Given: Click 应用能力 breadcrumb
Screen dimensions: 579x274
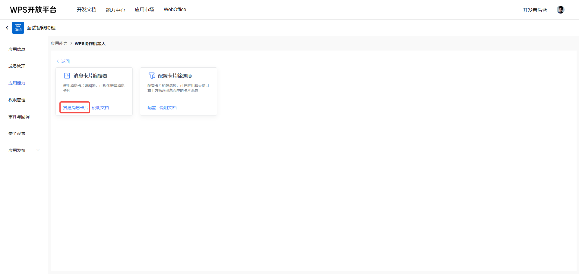Looking at the screenshot, I should tap(59, 43).
